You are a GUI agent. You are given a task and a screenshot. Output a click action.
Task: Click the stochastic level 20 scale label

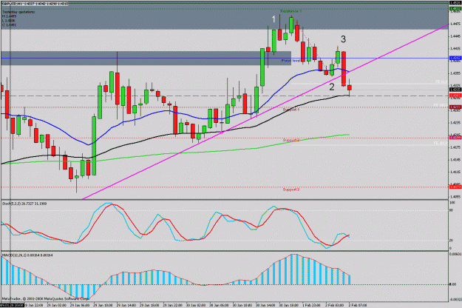point(451,241)
